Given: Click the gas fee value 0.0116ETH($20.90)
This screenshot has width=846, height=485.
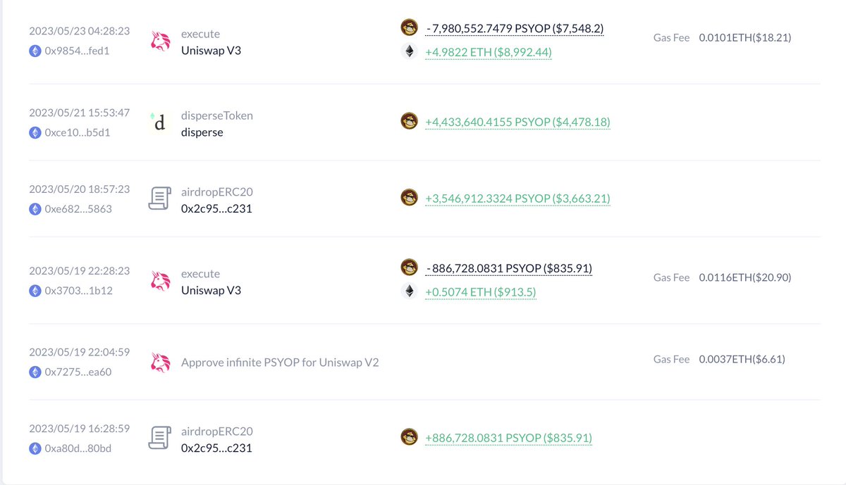Looking at the screenshot, I should 744,277.
